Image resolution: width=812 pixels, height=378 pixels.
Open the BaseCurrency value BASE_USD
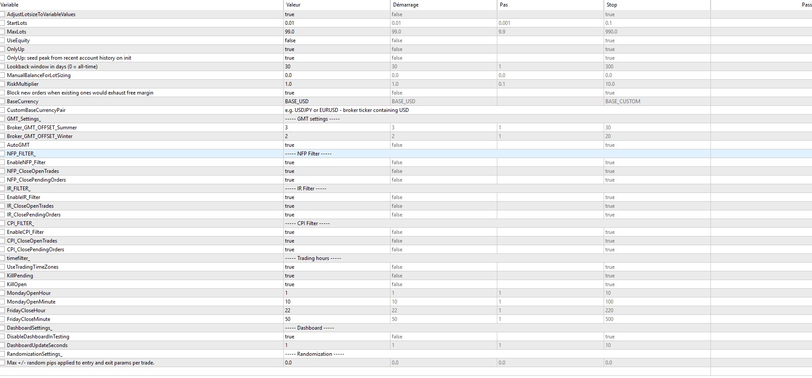tap(297, 101)
